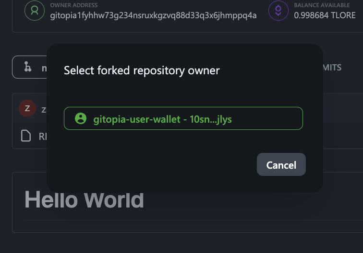Click the red 'z' user avatar
The height and width of the screenshot is (253, 363).
coord(27,108)
